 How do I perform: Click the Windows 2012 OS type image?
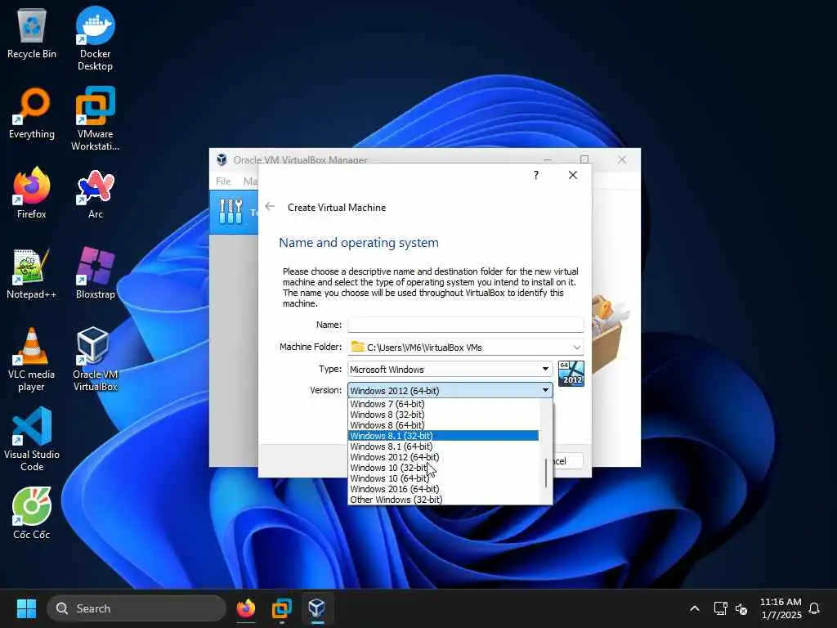tap(571, 373)
